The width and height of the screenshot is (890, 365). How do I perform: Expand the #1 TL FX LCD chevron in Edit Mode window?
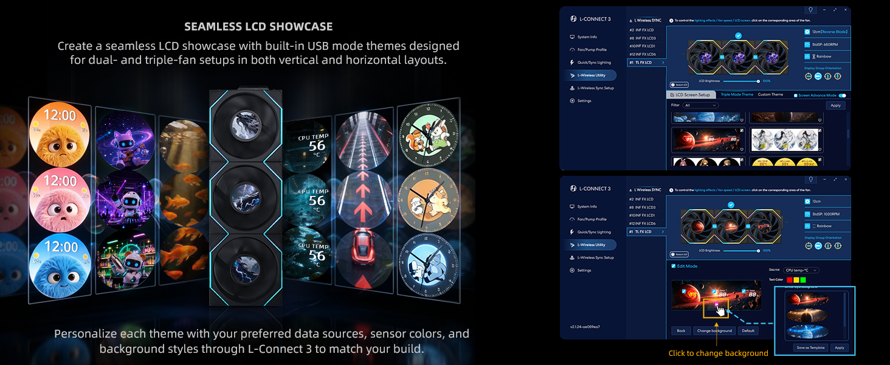pyautogui.click(x=662, y=232)
